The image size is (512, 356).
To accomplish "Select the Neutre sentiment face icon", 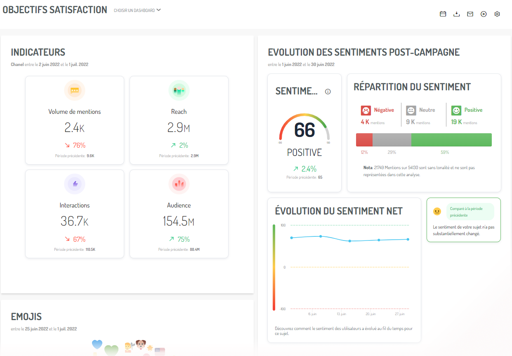I will point(411,110).
